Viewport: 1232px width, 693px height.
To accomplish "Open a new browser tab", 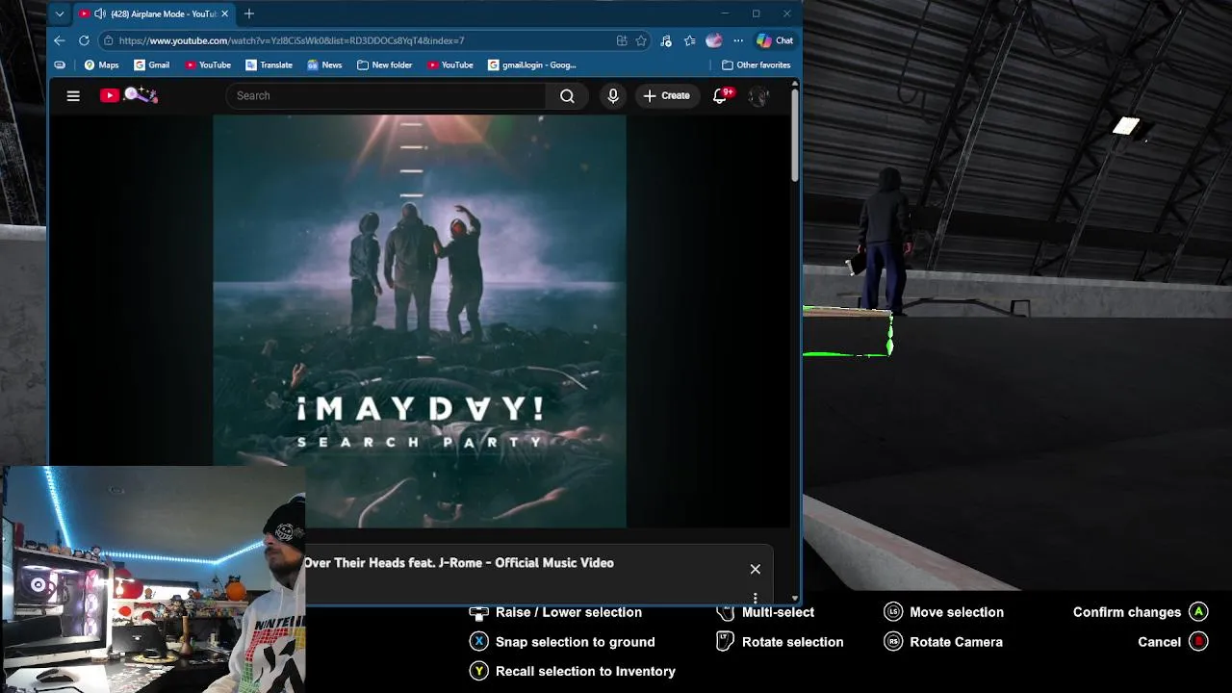I will click(x=249, y=13).
